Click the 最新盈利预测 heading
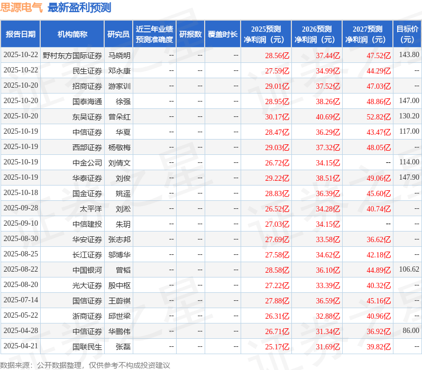This screenshot has width=422, height=370. [79, 7]
